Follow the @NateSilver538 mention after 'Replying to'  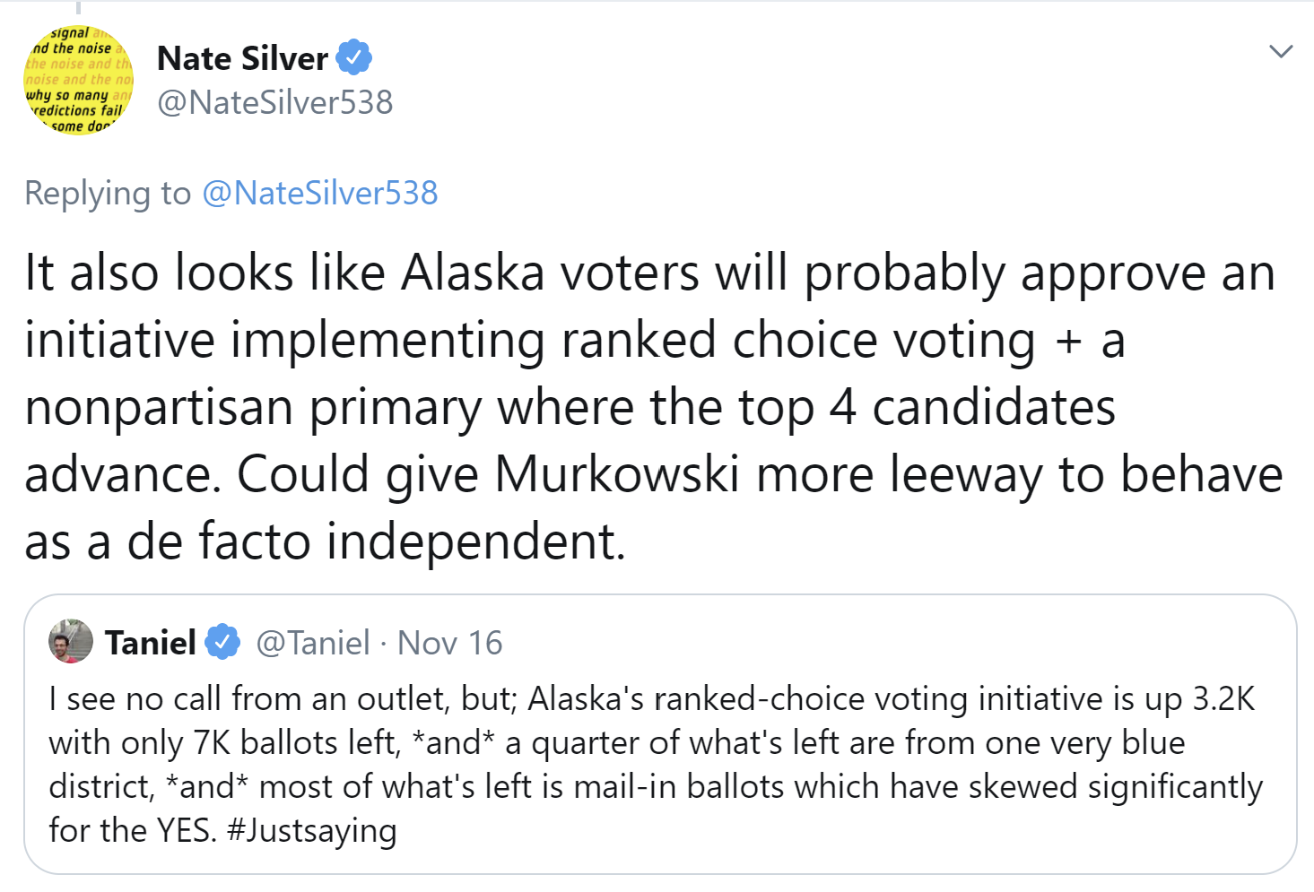[x=319, y=193]
